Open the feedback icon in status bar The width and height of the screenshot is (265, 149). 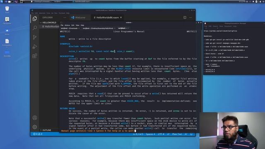tap(186, 134)
